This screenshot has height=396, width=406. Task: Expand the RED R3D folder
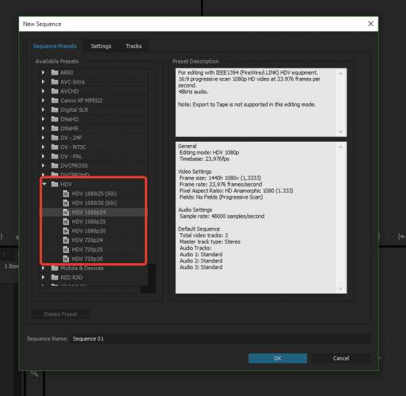44,277
